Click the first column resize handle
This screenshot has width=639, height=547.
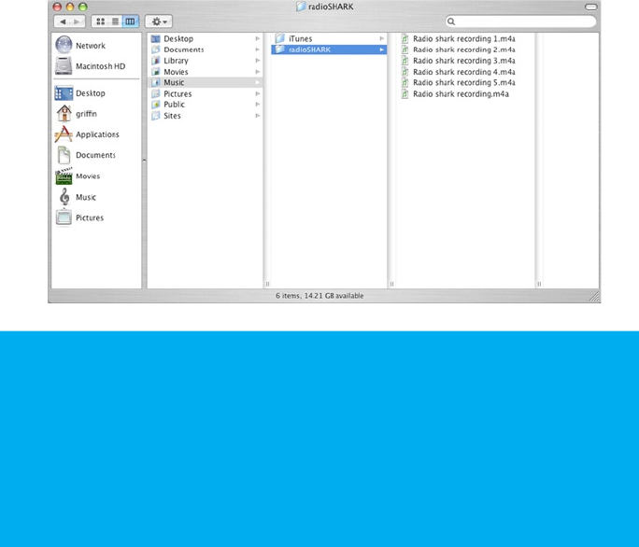[x=268, y=284]
